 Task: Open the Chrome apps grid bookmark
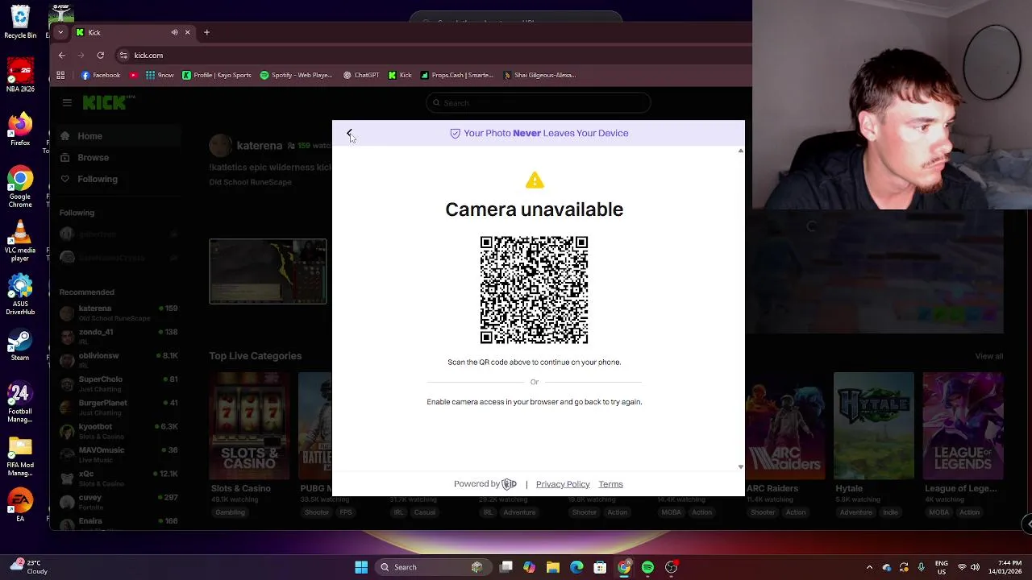[60, 75]
